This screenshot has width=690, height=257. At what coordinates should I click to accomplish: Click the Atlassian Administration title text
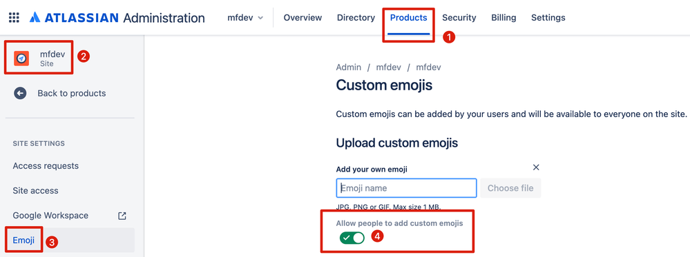point(164,18)
